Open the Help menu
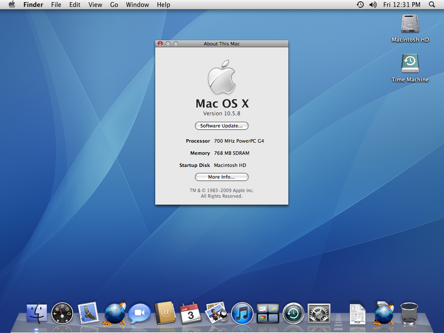 point(163,4)
